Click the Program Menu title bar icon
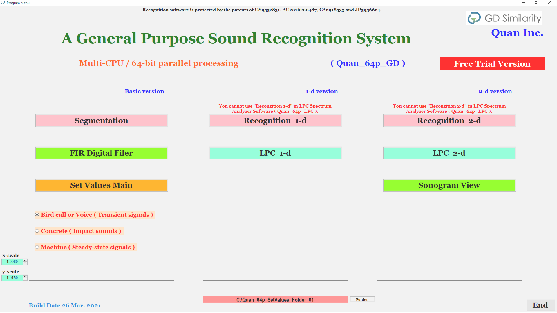 [x=3, y=3]
